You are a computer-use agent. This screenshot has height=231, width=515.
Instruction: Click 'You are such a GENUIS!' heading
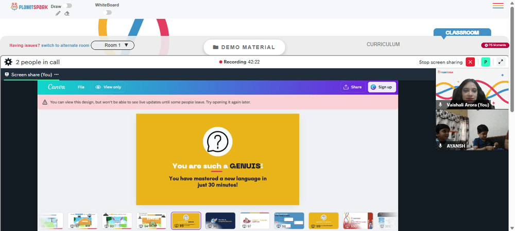click(x=217, y=166)
